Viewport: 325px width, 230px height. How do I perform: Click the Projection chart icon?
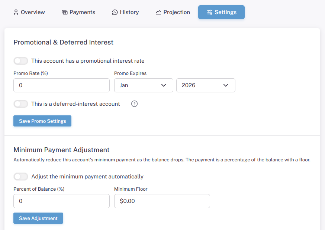pos(158,12)
